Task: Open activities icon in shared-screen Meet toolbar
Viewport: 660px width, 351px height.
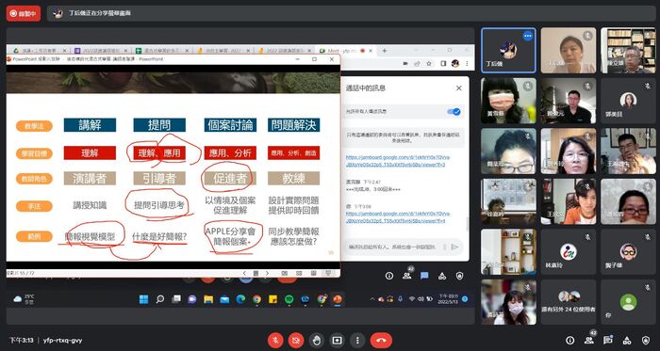Action: tap(442, 276)
